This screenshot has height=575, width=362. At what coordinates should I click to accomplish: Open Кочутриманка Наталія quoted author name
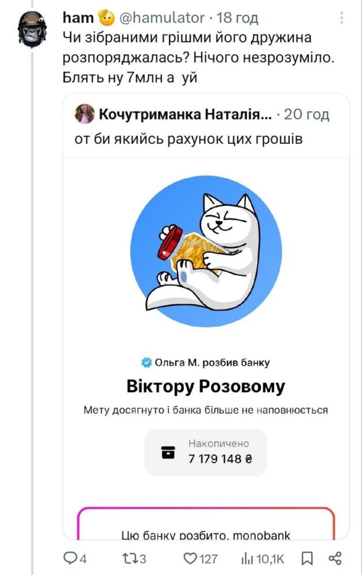click(186, 114)
